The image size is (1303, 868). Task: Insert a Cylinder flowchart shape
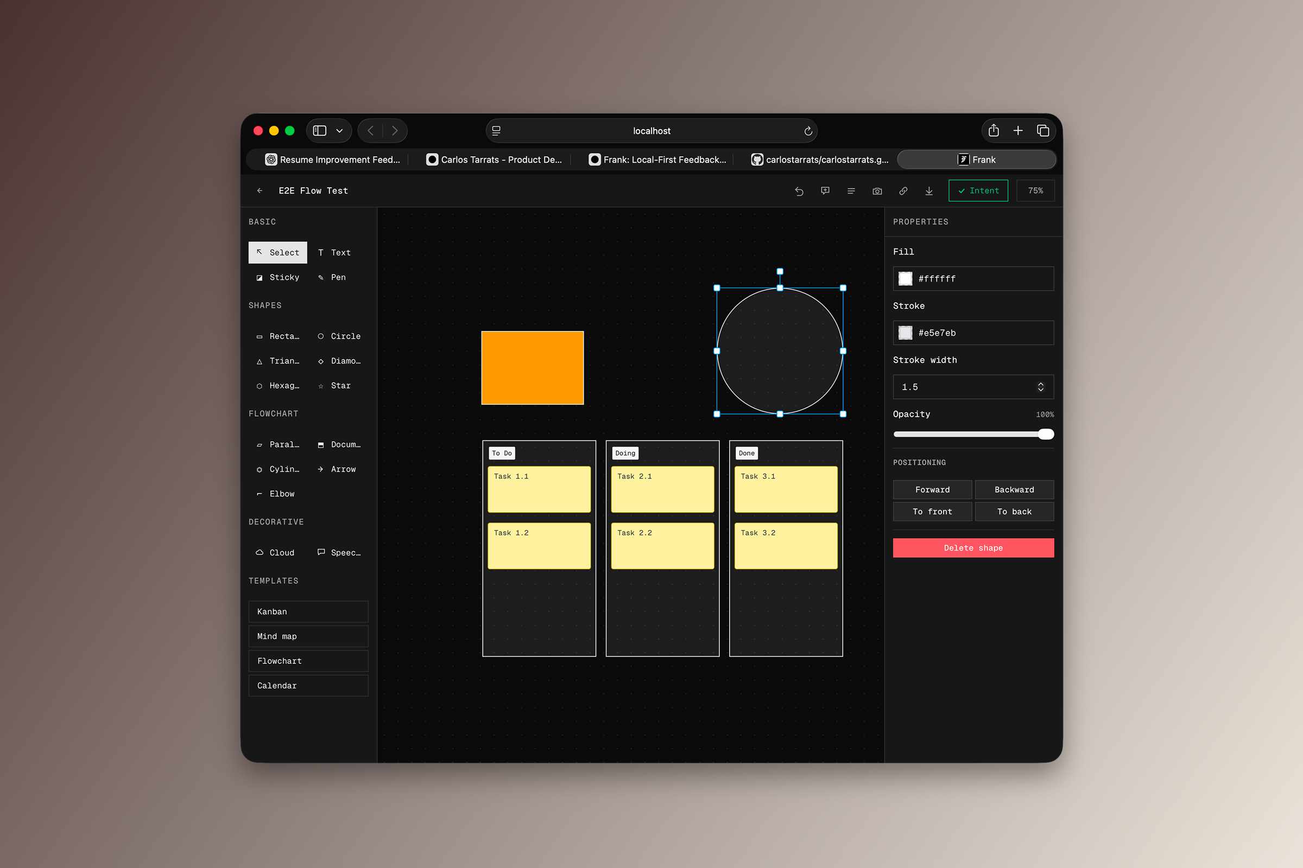(x=277, y=469)
